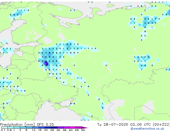This screenshot has width=170, height=131.
Task: Click the 'Precipitation [mm]' title text
Action: [17, 125]
